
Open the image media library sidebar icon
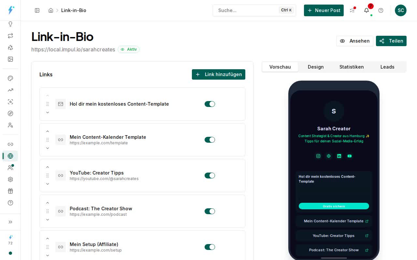[10, 59]
